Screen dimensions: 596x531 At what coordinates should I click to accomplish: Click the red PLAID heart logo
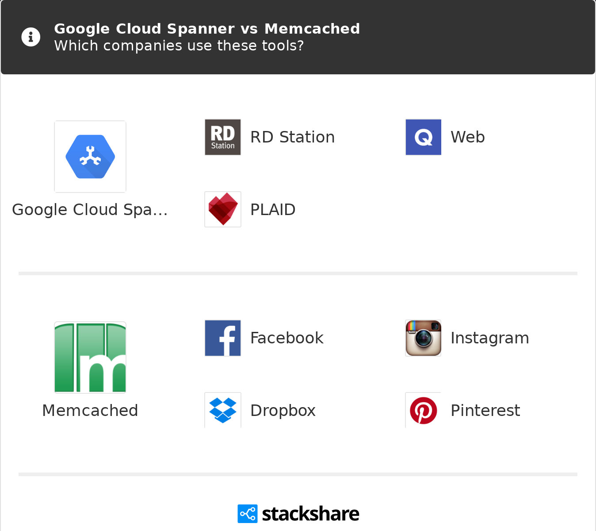[x=223, y=209]
